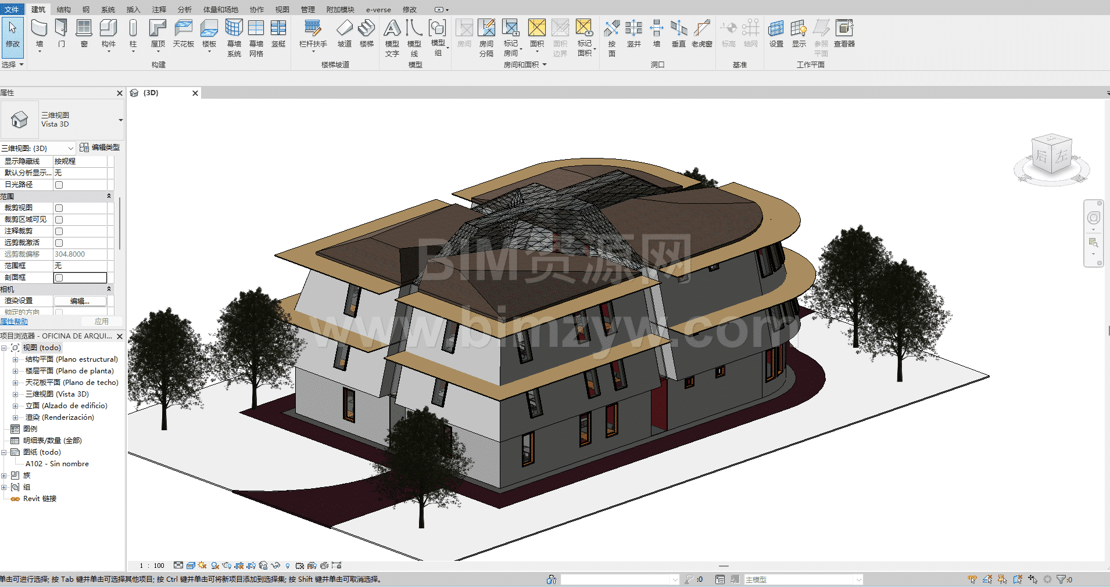Open the 查看器 work plane viewer
Image resolution: width=1110 pixels, height=587 pixels.
point(844,33)
